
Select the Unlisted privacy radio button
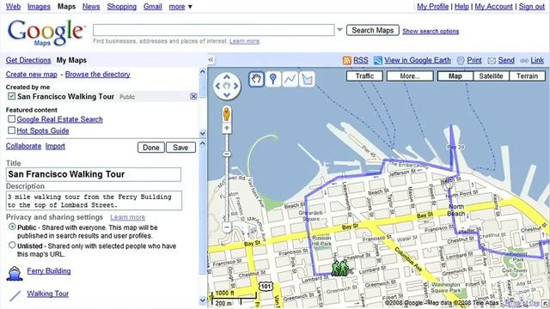pos(12,245)
